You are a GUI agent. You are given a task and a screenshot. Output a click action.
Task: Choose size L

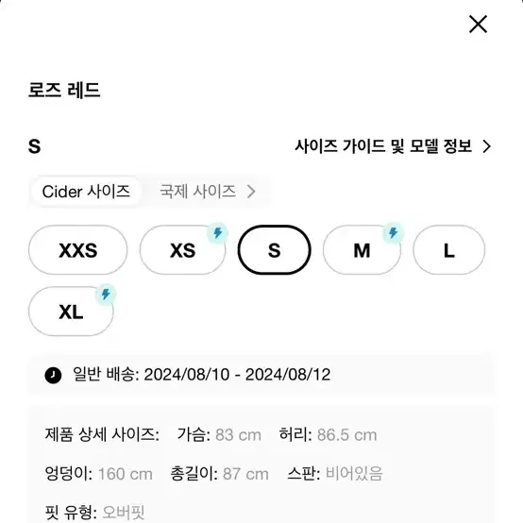[449, 250]
